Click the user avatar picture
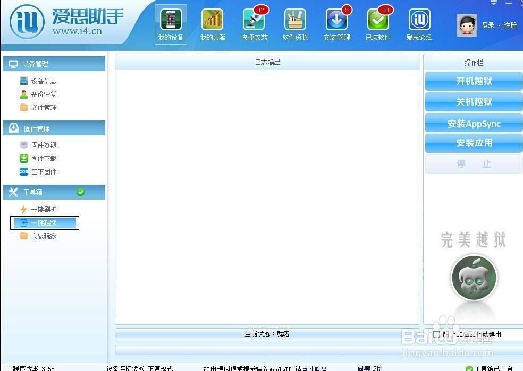523x371 pixels. (x=467, y=25)
